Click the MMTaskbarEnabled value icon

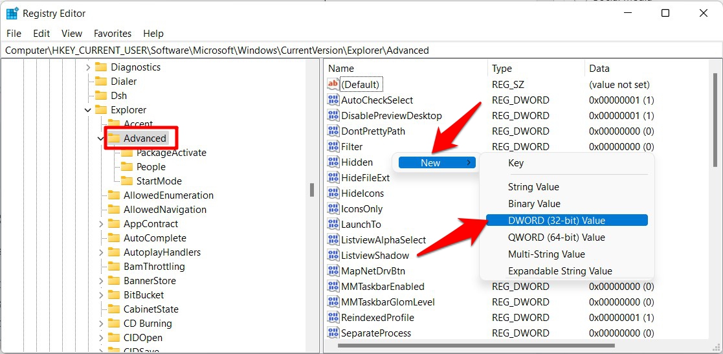click(x=333, y=287)
